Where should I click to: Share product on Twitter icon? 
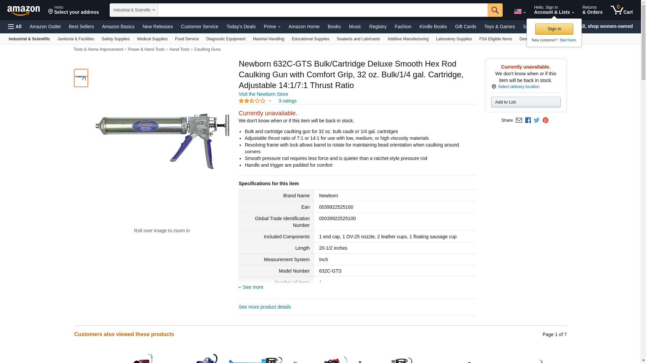tap(537, 120)
